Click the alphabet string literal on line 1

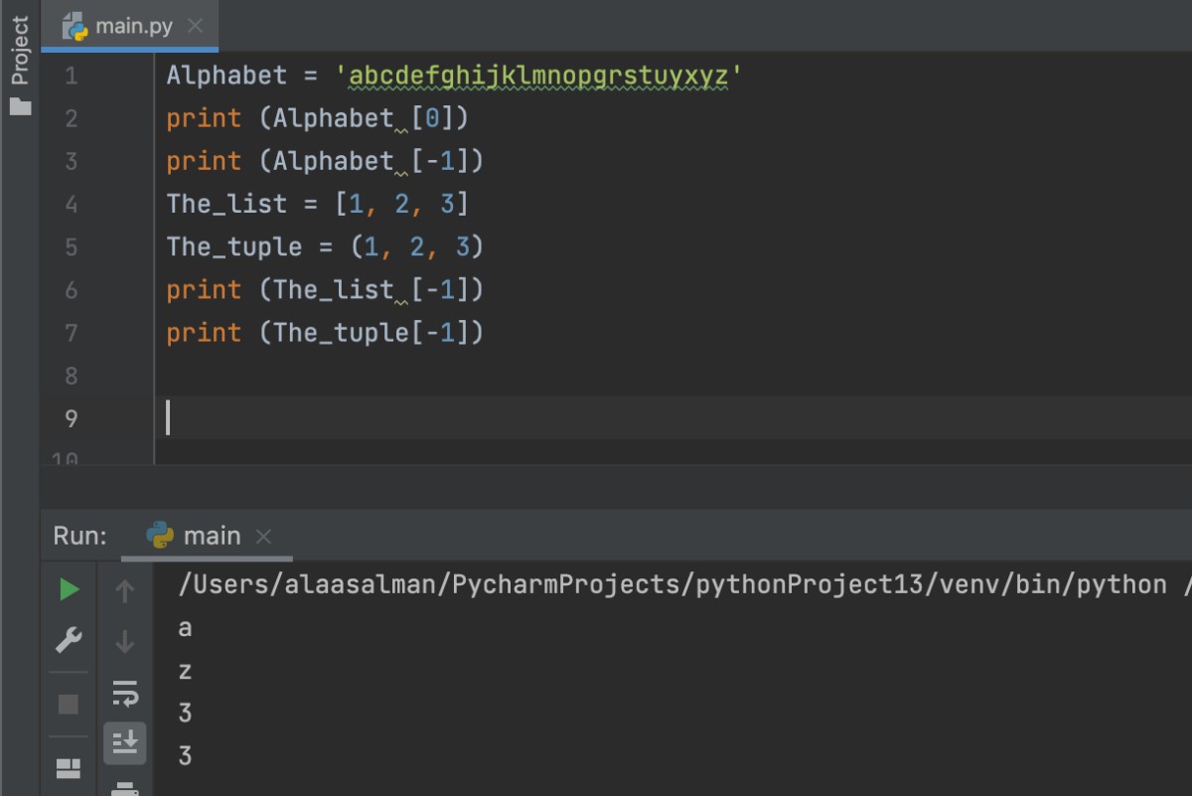point(537,76)
